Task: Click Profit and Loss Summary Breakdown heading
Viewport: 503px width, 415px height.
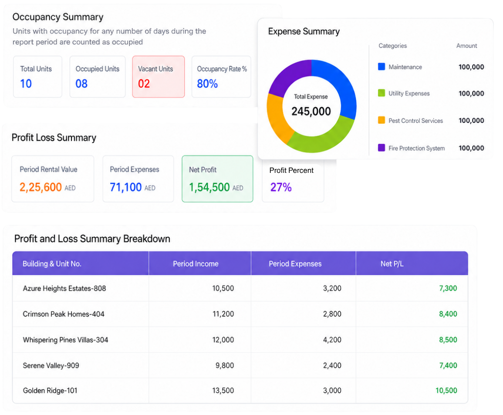Action: (x=92, y=239)
